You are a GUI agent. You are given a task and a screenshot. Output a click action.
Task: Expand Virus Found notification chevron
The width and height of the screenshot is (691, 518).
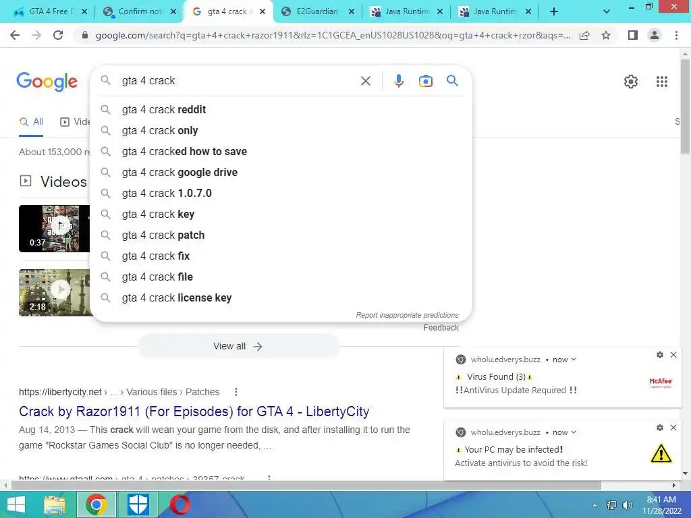pyautogui.click(x=574, y=359)
